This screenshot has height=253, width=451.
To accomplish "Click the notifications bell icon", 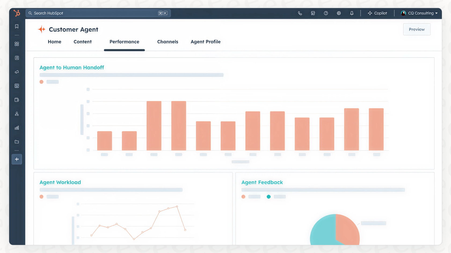I will pos(352,13).
